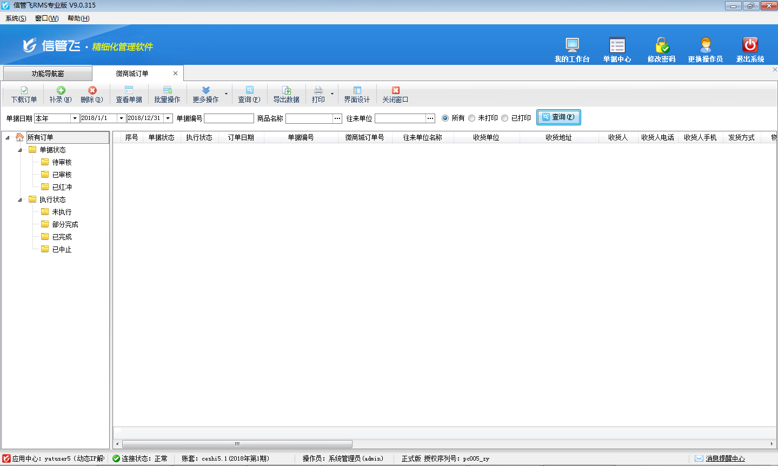778x466 pixels.
Task: Select the 已打印 radio option
Action: 505,118
